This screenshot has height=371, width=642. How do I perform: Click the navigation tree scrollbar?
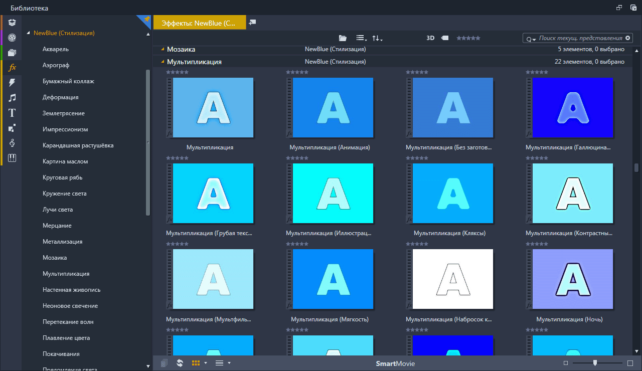[x=148, y=143]
